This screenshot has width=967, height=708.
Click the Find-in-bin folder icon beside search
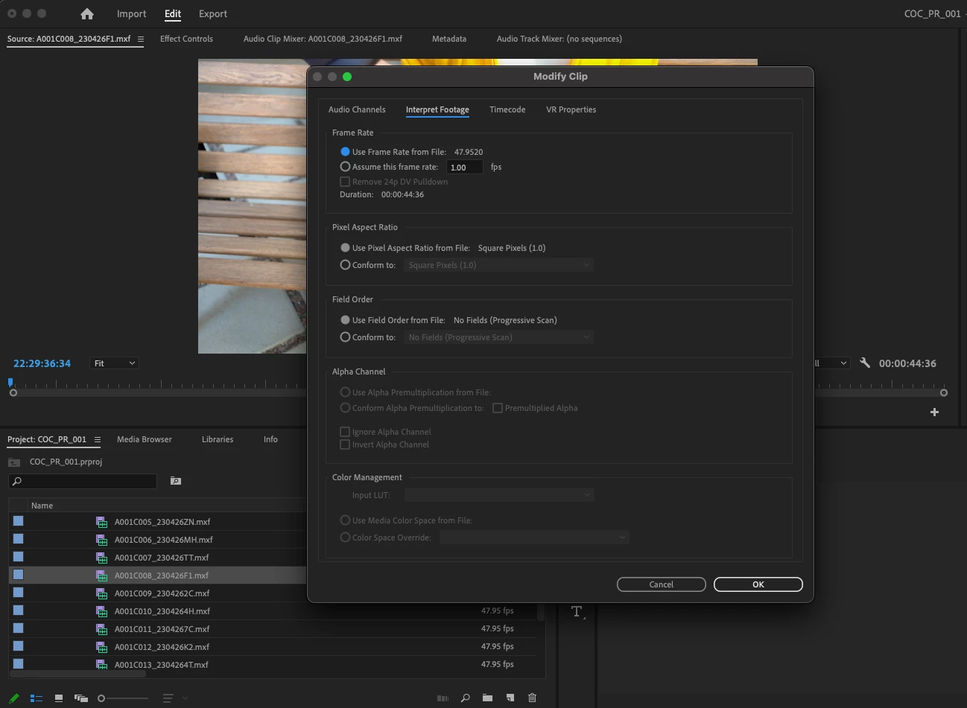click(x=176, y=481)
